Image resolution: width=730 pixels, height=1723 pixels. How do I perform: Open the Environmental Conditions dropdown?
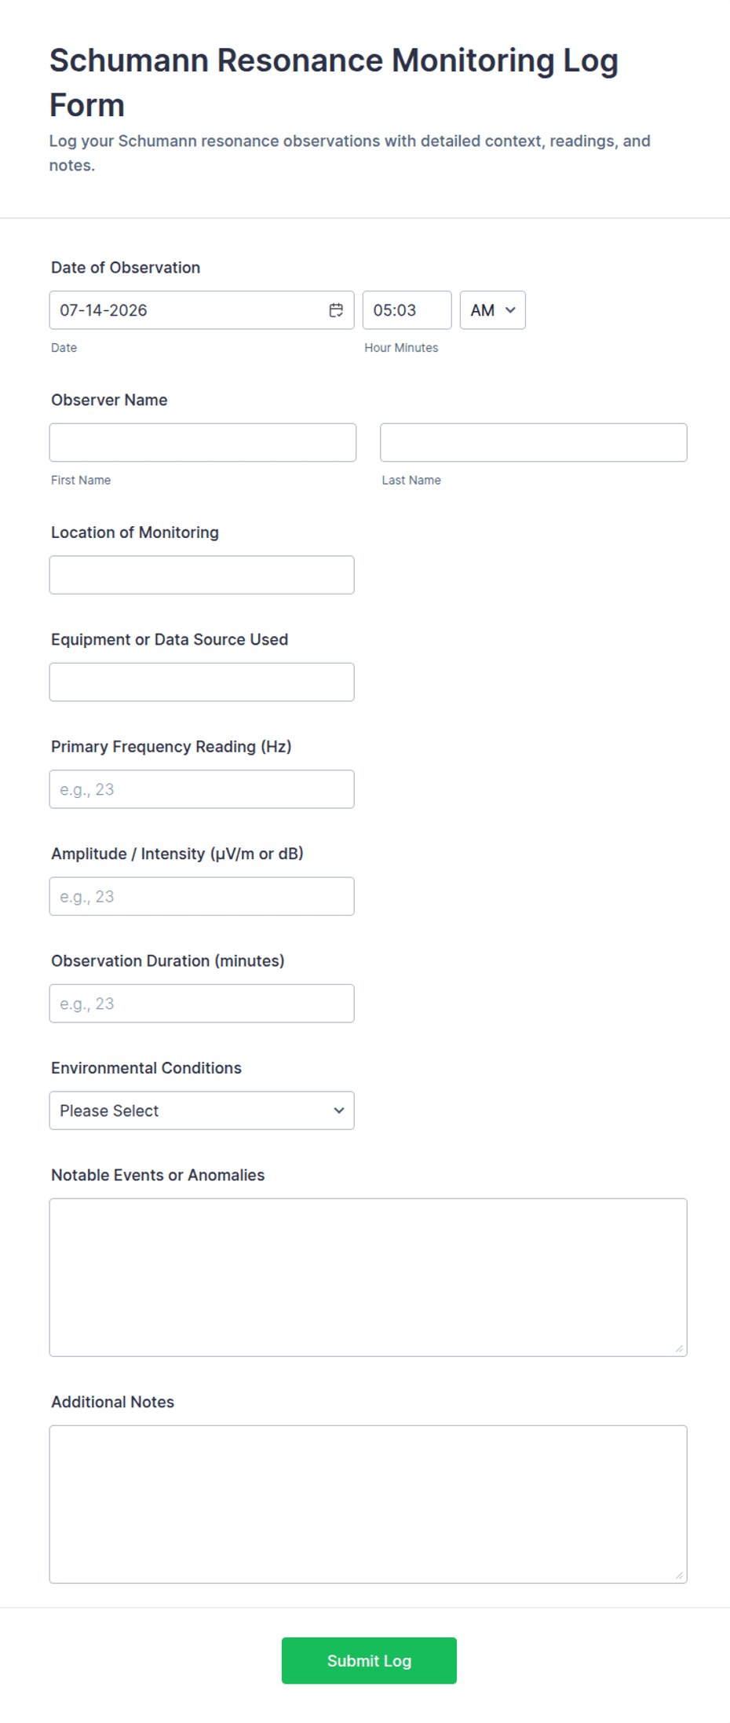(x=202, y=1110)
